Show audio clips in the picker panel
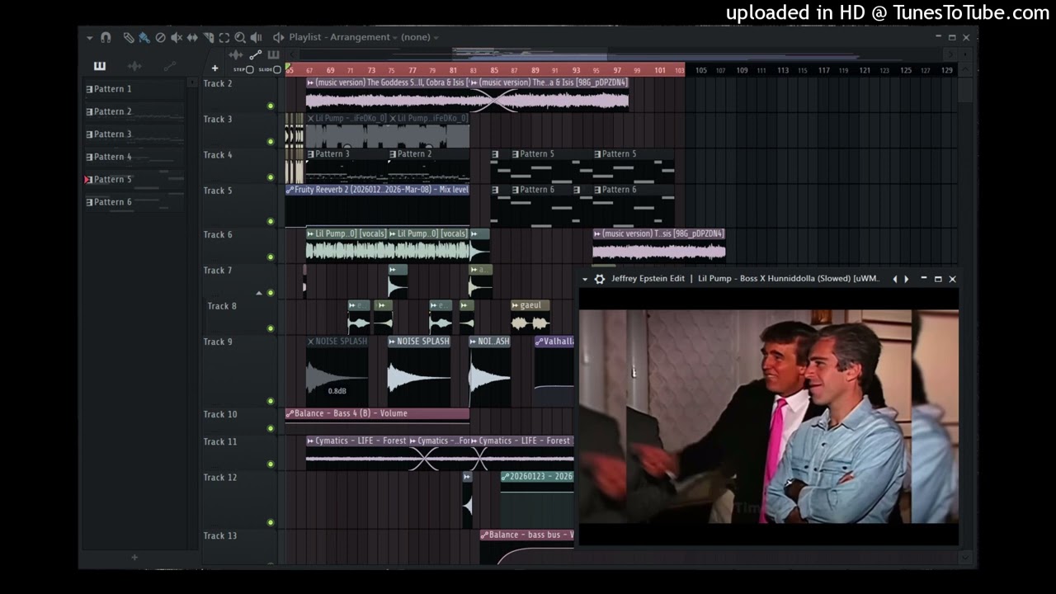The width and height of the screenshot is (1056, 594). (134, 66)
